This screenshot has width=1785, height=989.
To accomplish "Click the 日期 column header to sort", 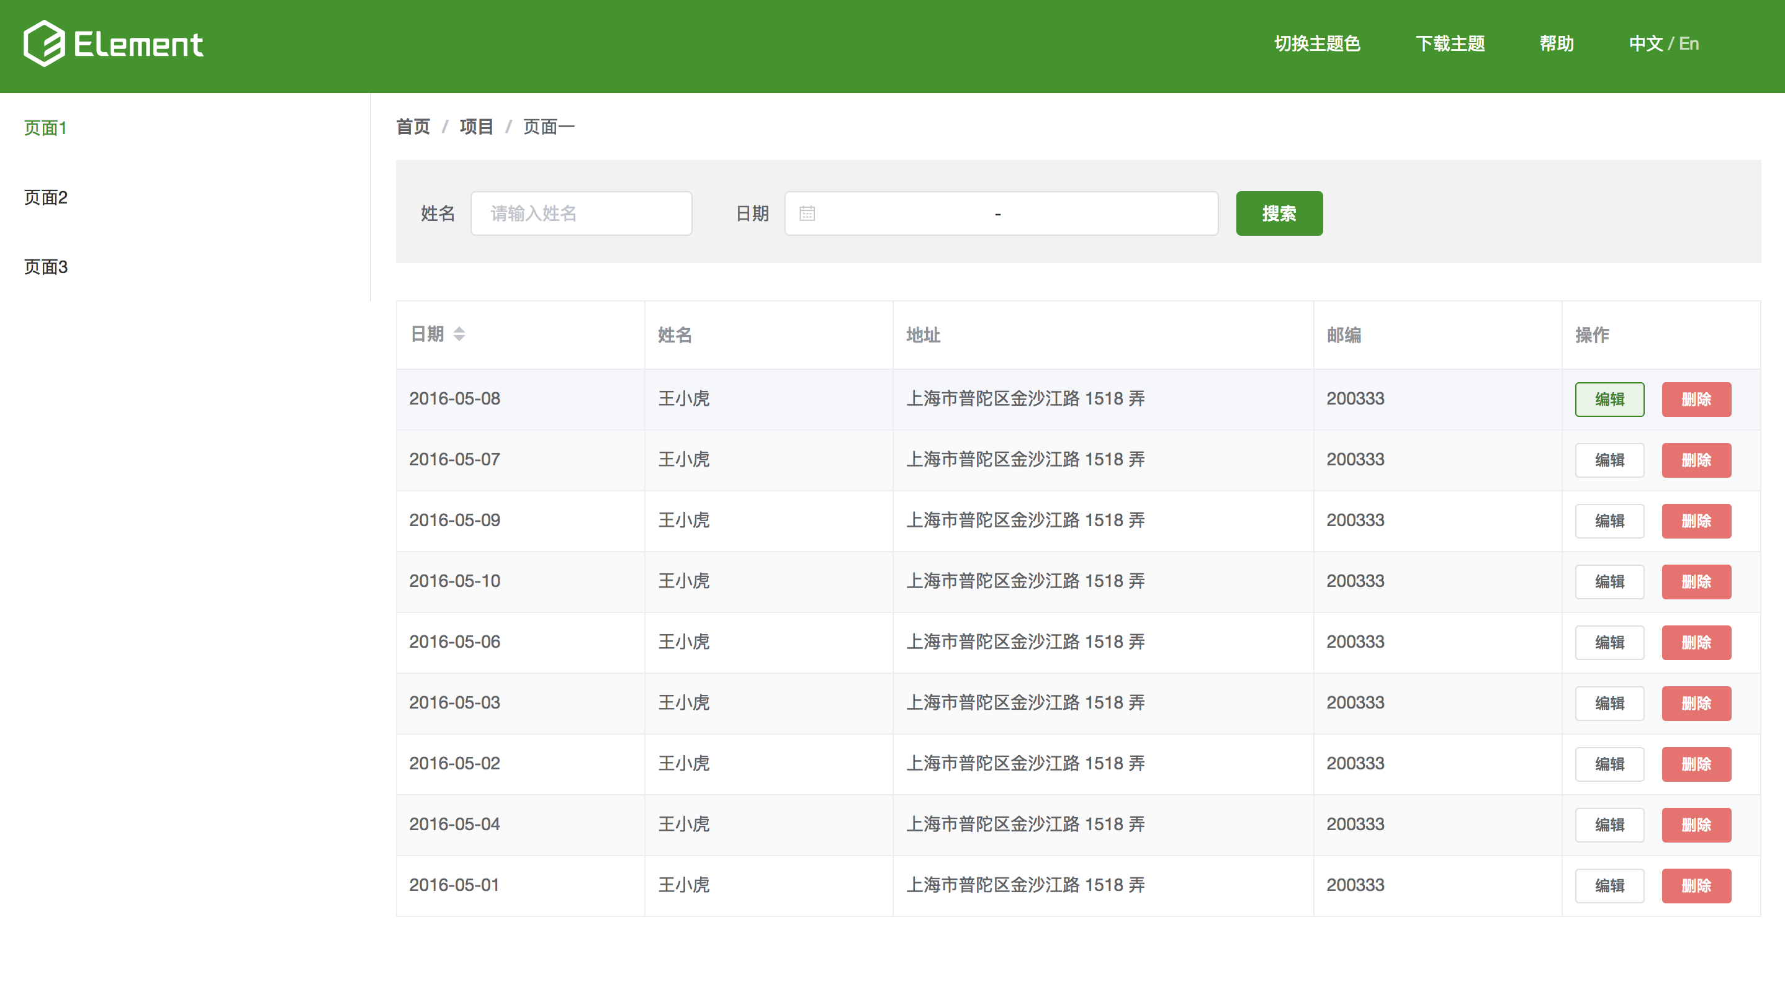I will [x=428, y=334].
